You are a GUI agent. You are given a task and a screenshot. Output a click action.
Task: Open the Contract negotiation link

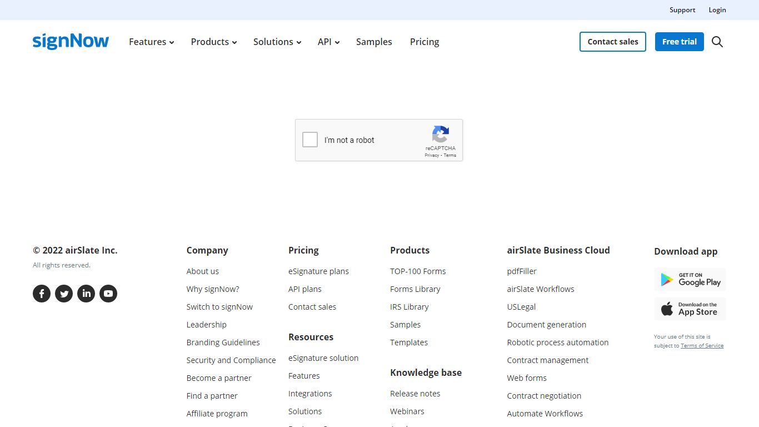coord(545,396)
